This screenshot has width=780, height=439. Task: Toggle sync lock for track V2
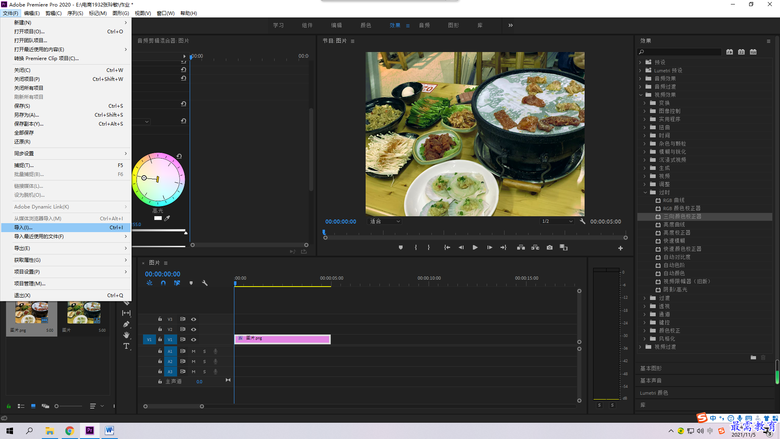click(183, 329)
